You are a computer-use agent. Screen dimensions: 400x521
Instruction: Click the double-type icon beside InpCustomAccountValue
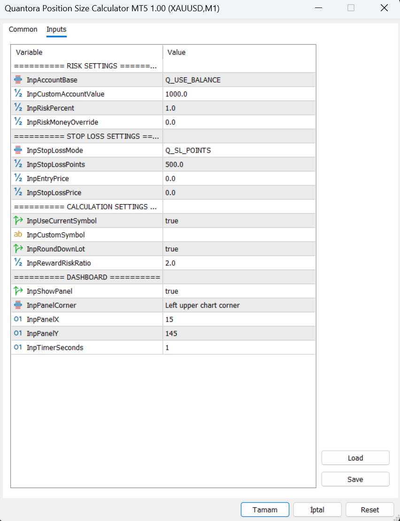[18, 94]
